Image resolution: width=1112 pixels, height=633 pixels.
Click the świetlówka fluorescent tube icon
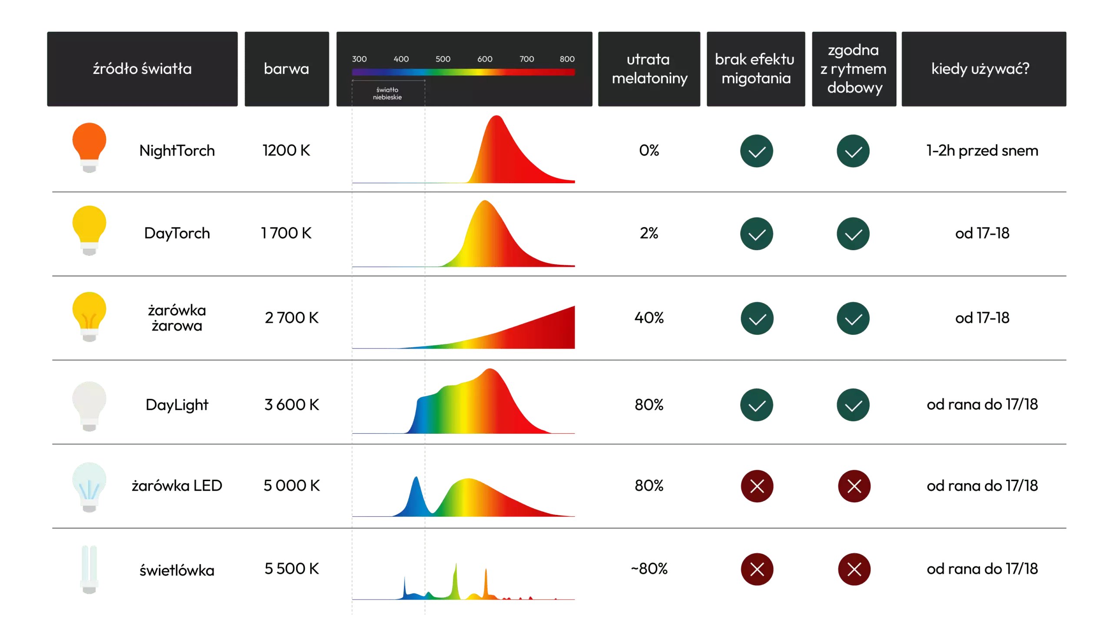[89, 569]
